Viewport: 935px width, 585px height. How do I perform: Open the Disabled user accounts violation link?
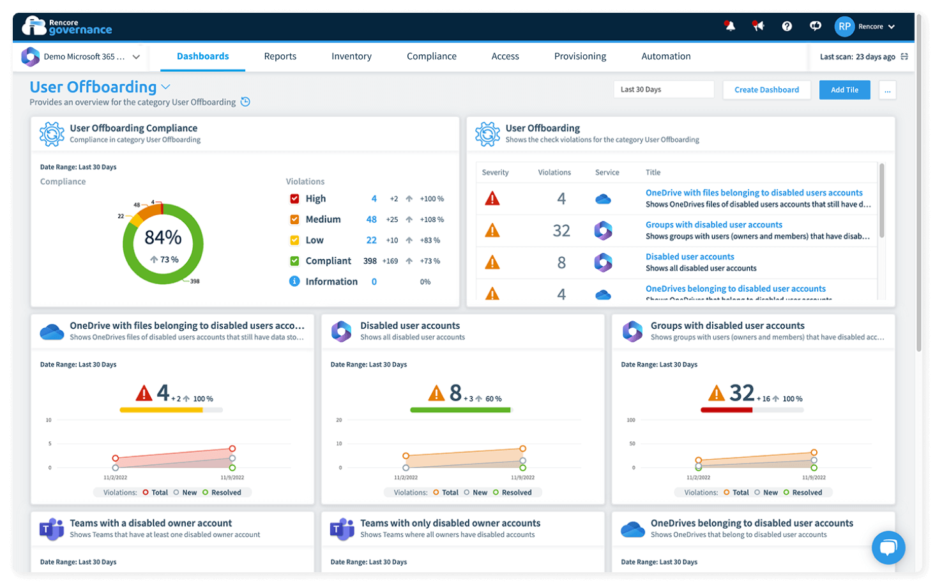click(x=690, y=256)
